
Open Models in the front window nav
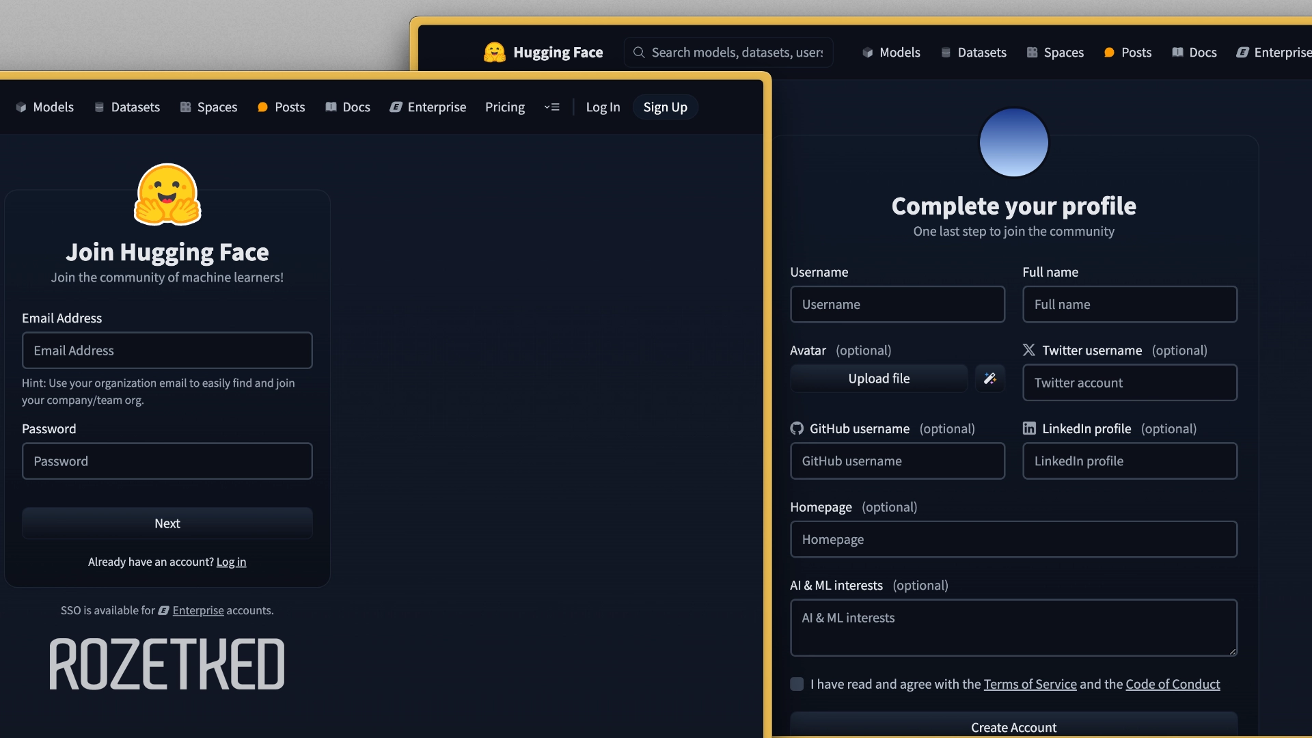[x=45, y=107]
